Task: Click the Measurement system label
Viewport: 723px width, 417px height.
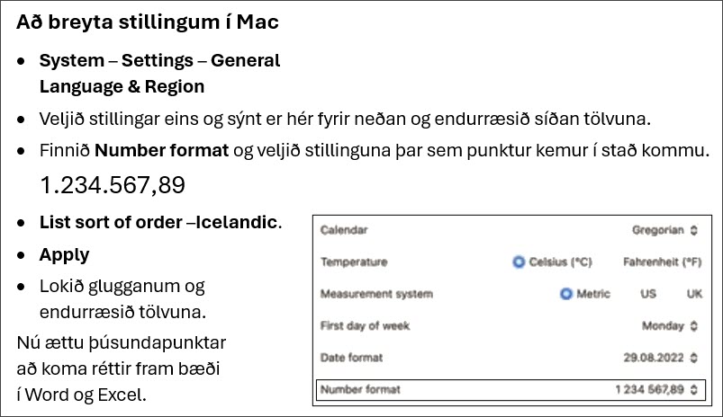Action: pyautogui.click(x=376, y=294)
